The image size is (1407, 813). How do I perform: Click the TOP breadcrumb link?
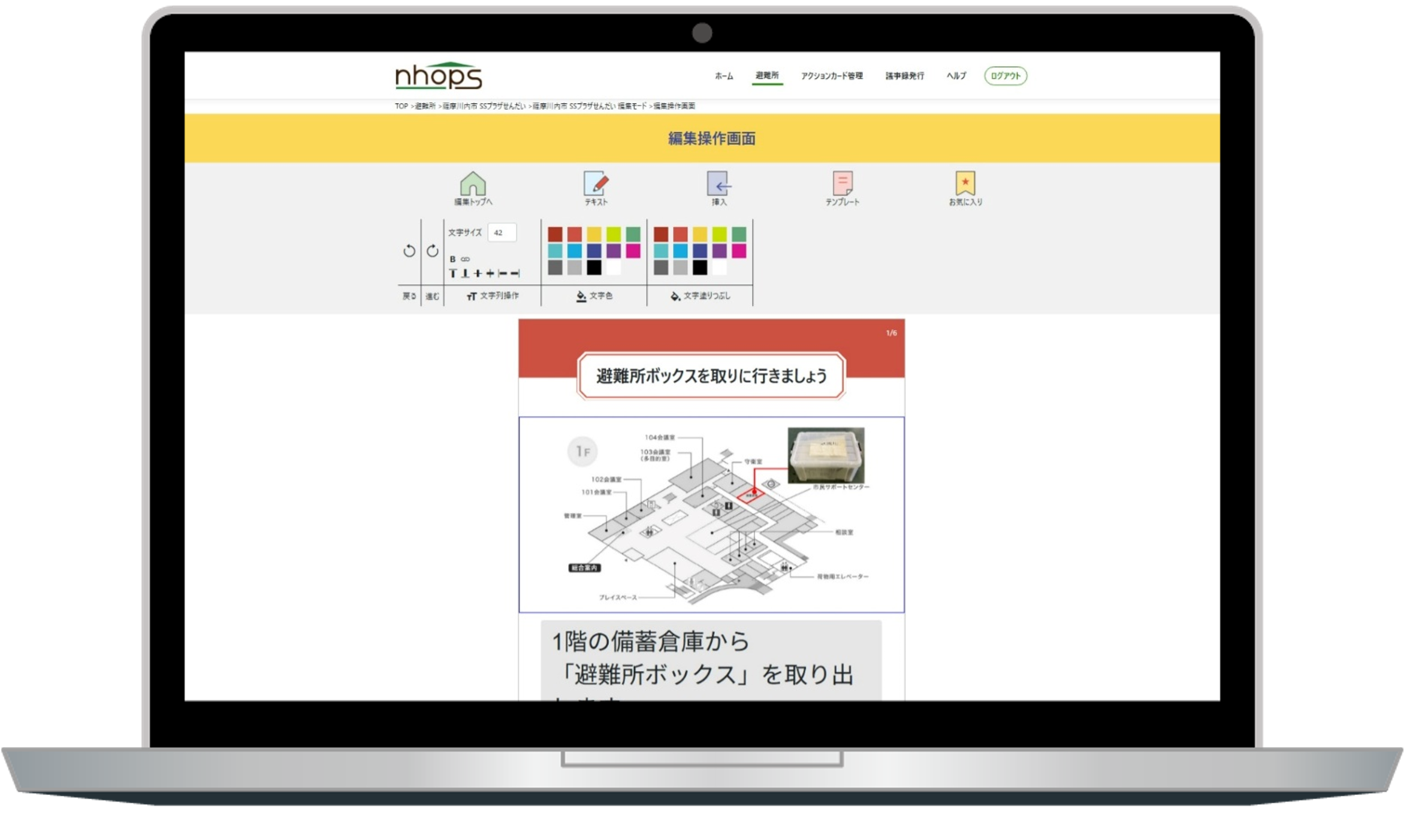(401, 106)
